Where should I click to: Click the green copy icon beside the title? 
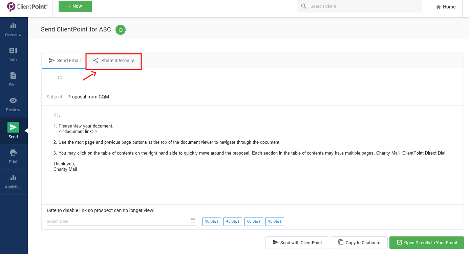121,30
